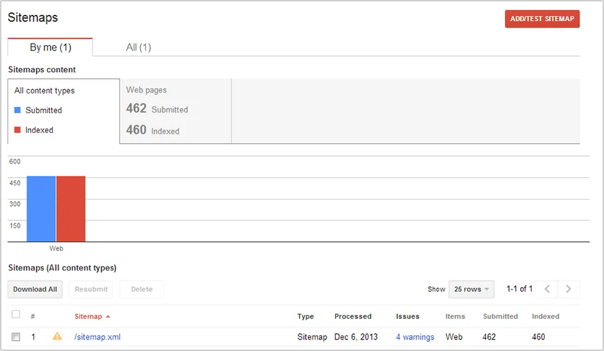Click the blue Submitted legend square
Image resolution: width=604 pixels, height=351 pixels.
pyautogui.click(x=18, y=110)
